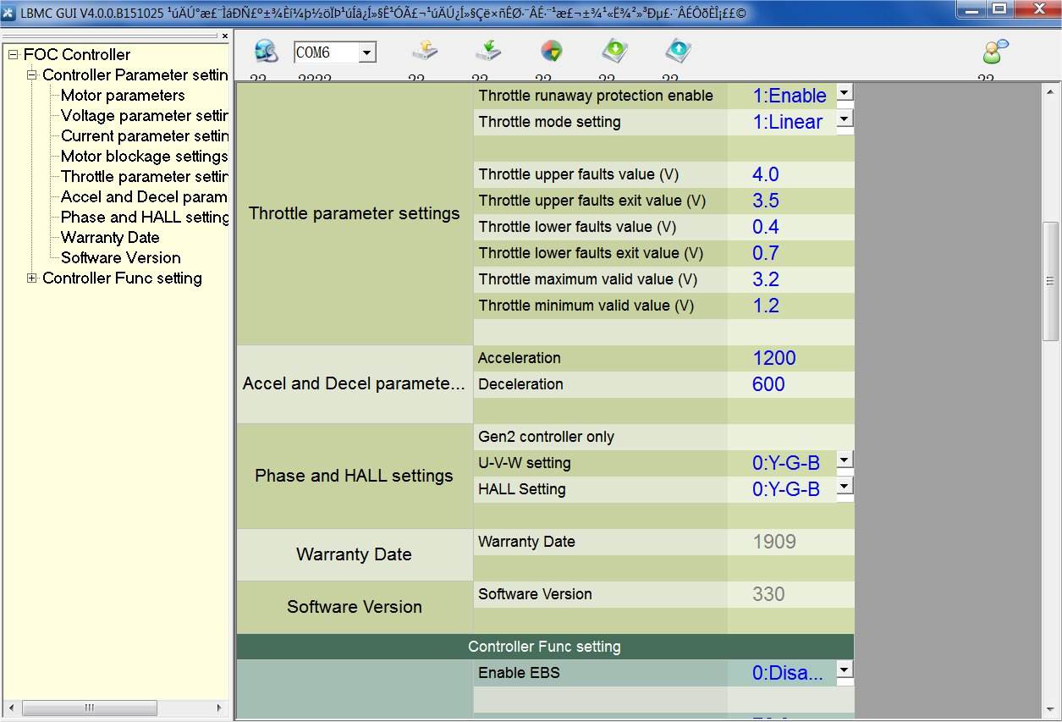Viewport: 1062px width, 722px height.
Task: Close the left tree panel with x
Action: tap(225, 36)
